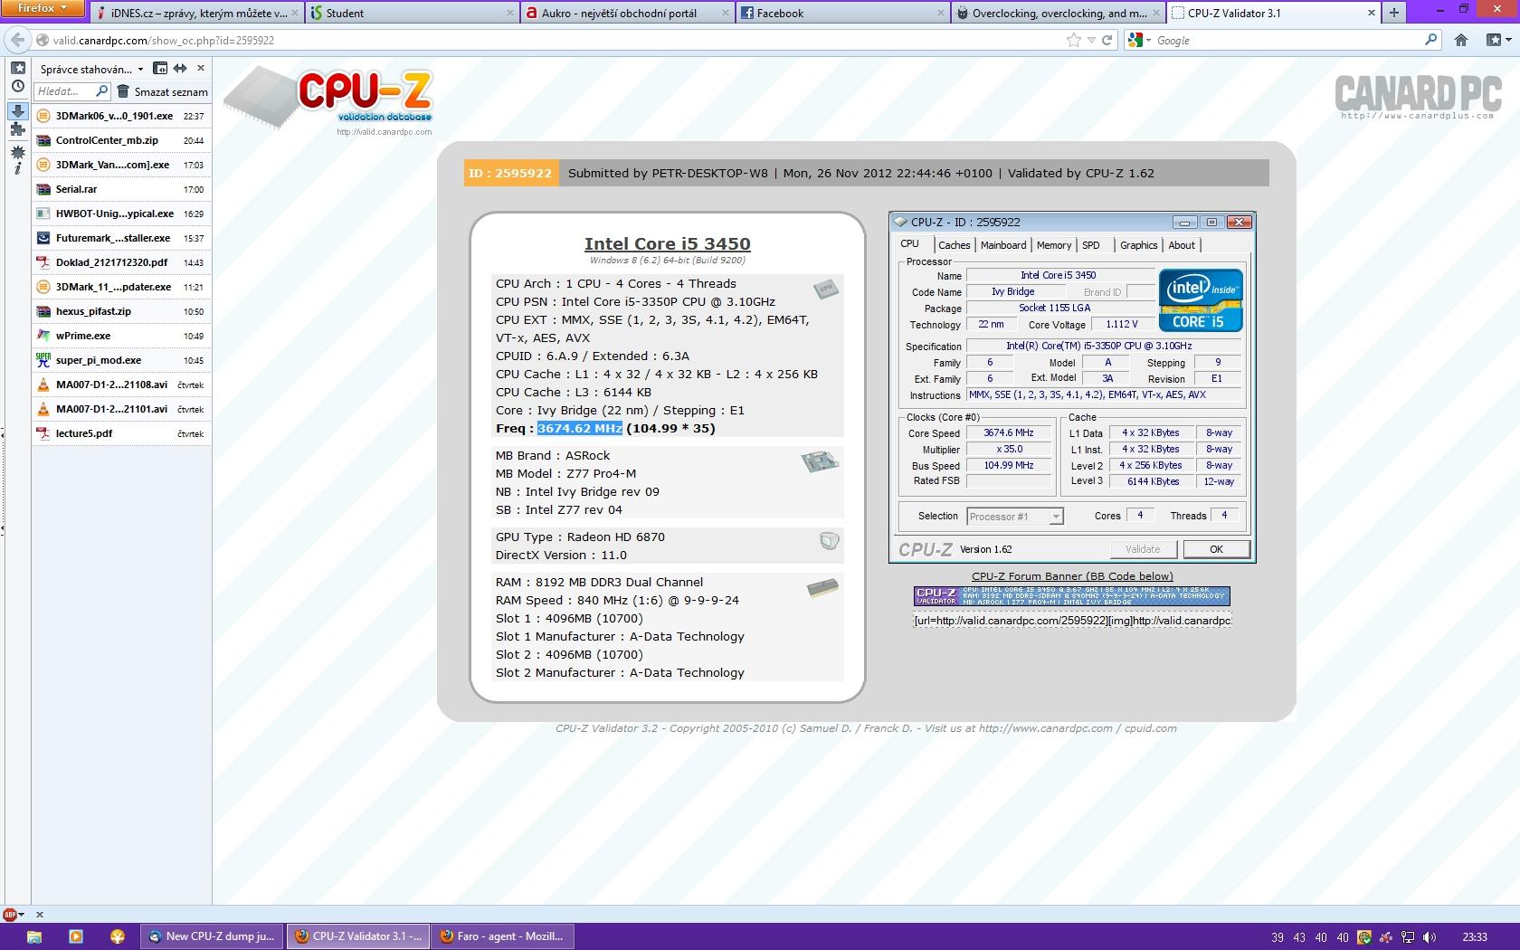Click the trash icon beside Smazat seznam
1520x950 pixels.
123,91
